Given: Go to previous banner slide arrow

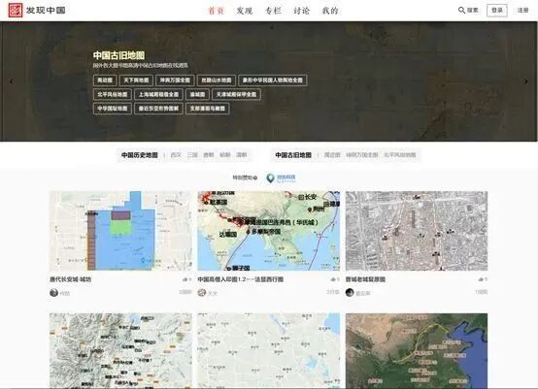Looking at the screenshot, I should tap(12, 81).
